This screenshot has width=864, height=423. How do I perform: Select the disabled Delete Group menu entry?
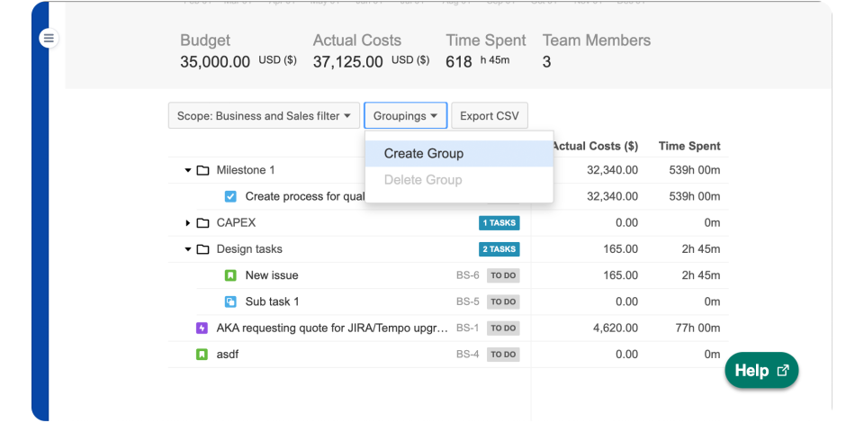(459, 180)
